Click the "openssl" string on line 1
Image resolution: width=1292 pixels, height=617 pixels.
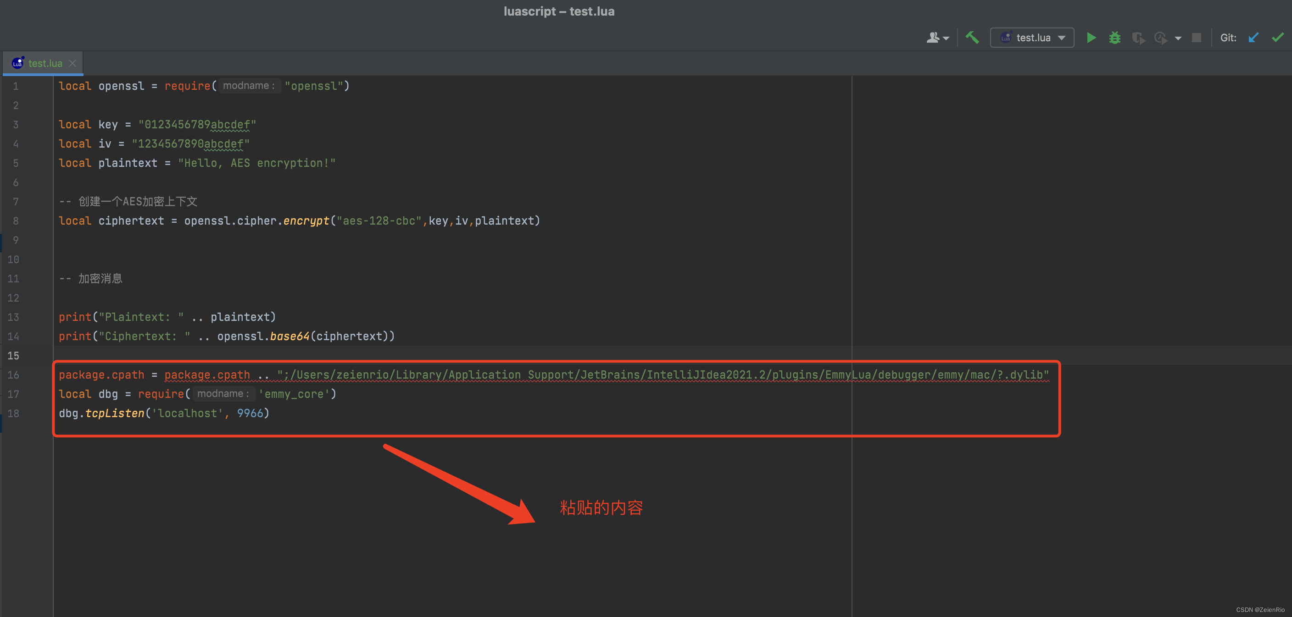coord(314,86)
